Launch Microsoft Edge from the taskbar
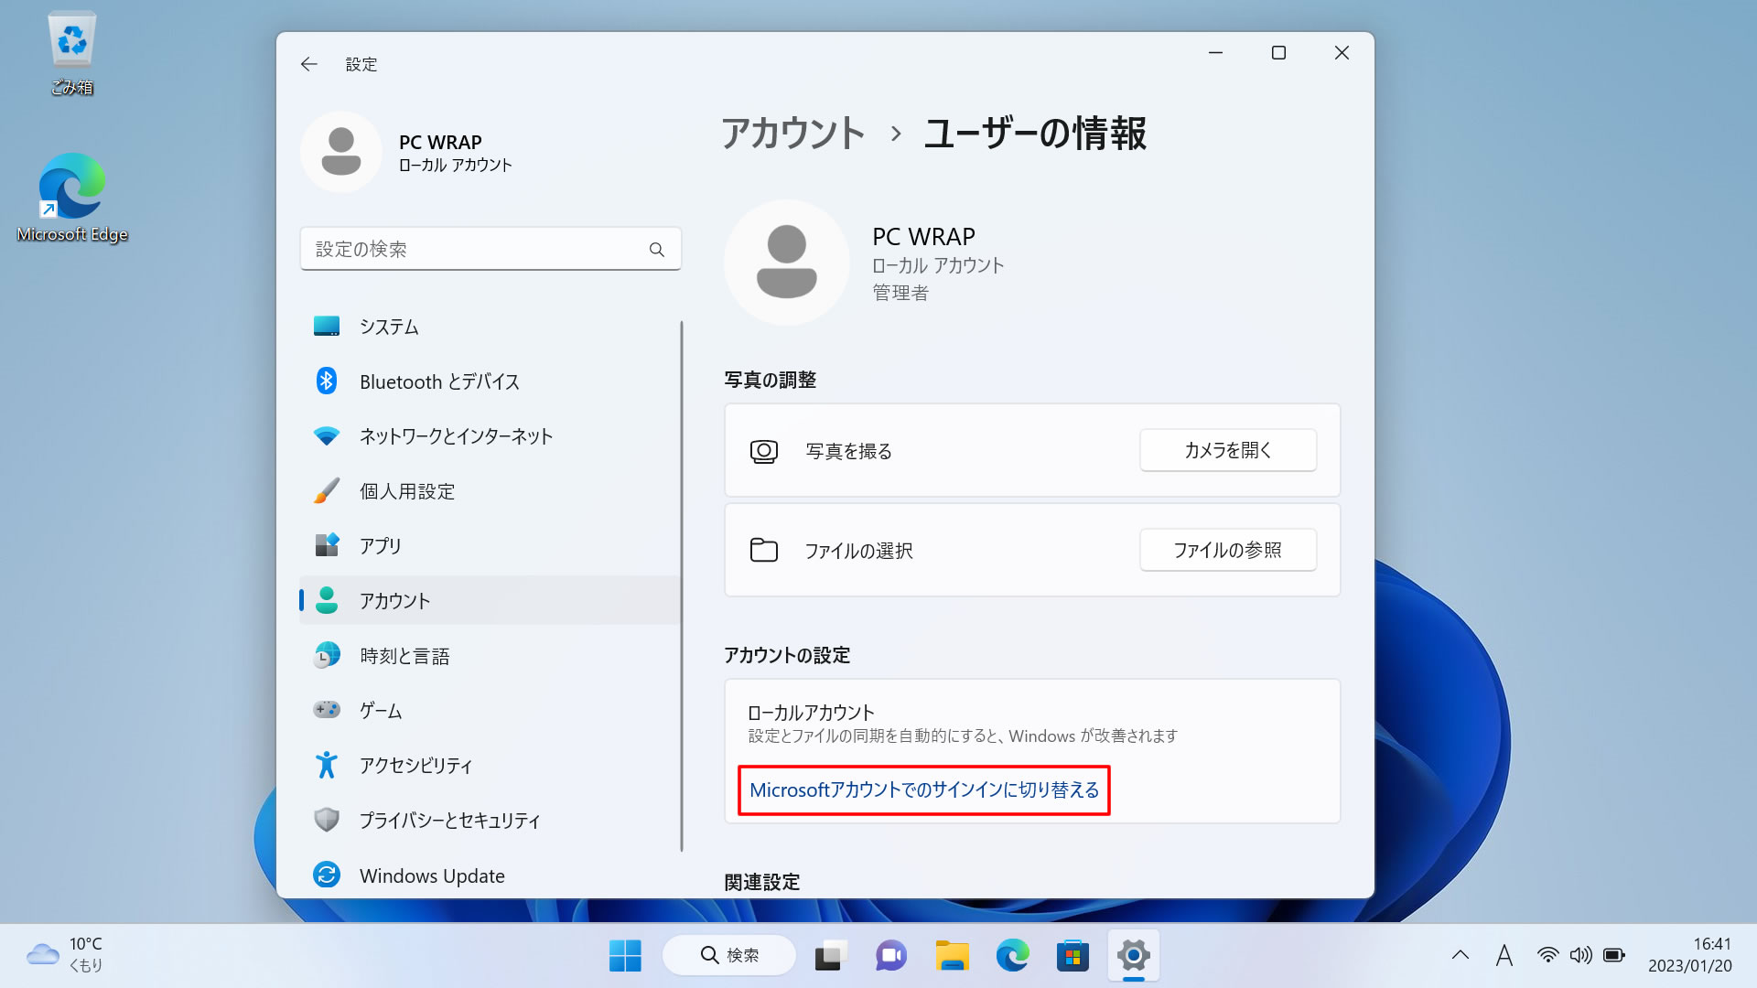This screenshot has height=988, width=1757. click(1012, 956)
